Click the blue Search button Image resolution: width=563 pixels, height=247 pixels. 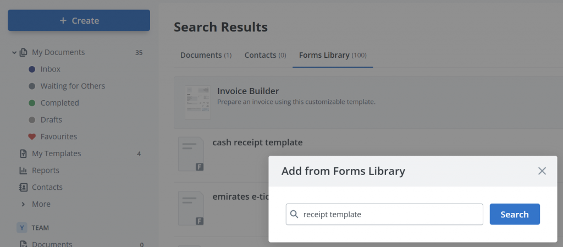coord(515,215)
